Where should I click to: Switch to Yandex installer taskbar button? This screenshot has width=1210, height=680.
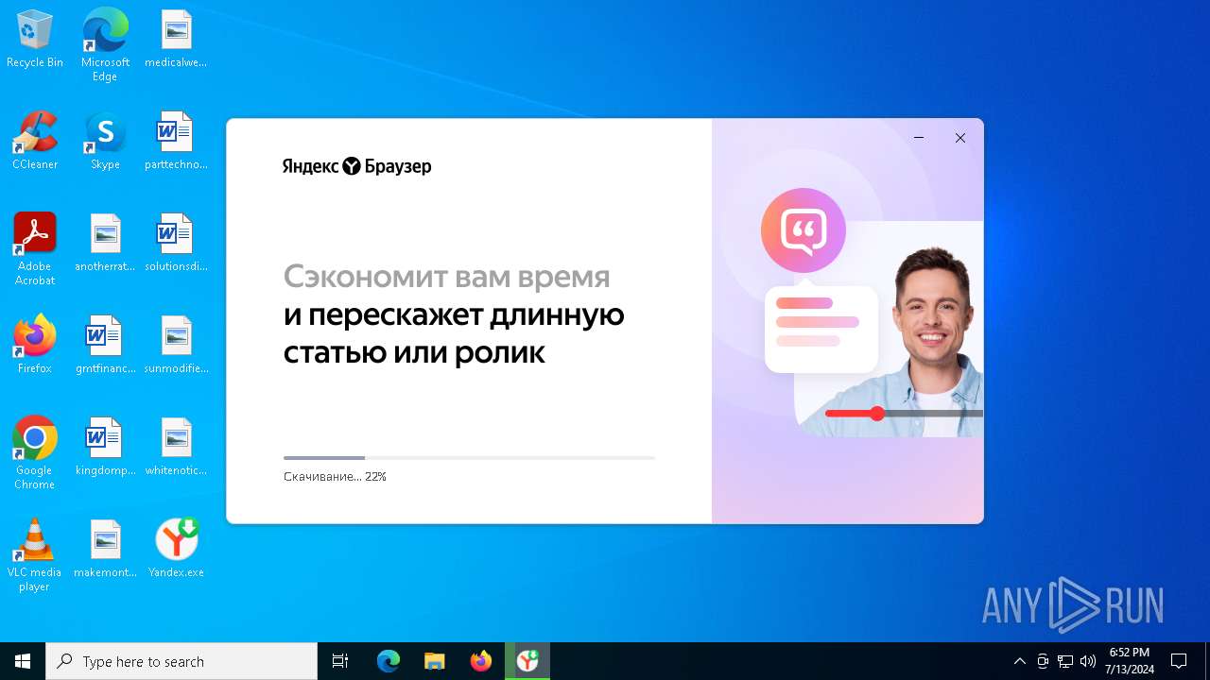coord(527,661)
